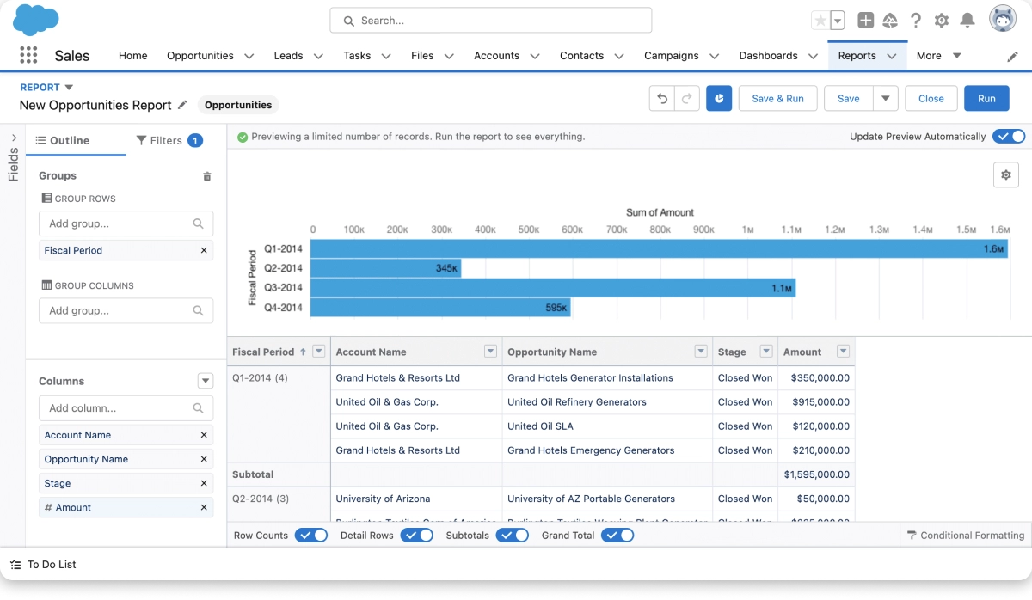
Task: Toggle the Detail Rows switch
Action: point(416,535)
